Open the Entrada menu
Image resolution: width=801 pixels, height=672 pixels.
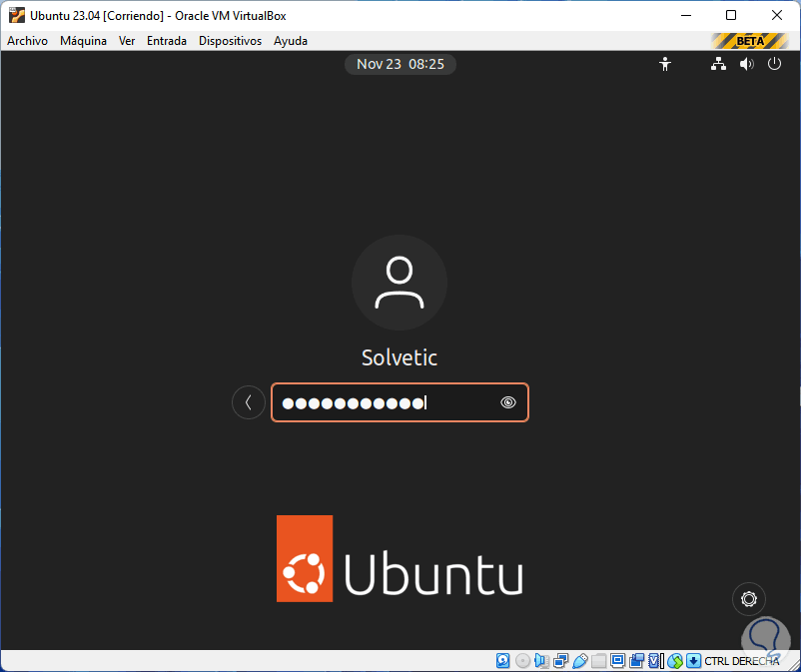coord(167,41)
